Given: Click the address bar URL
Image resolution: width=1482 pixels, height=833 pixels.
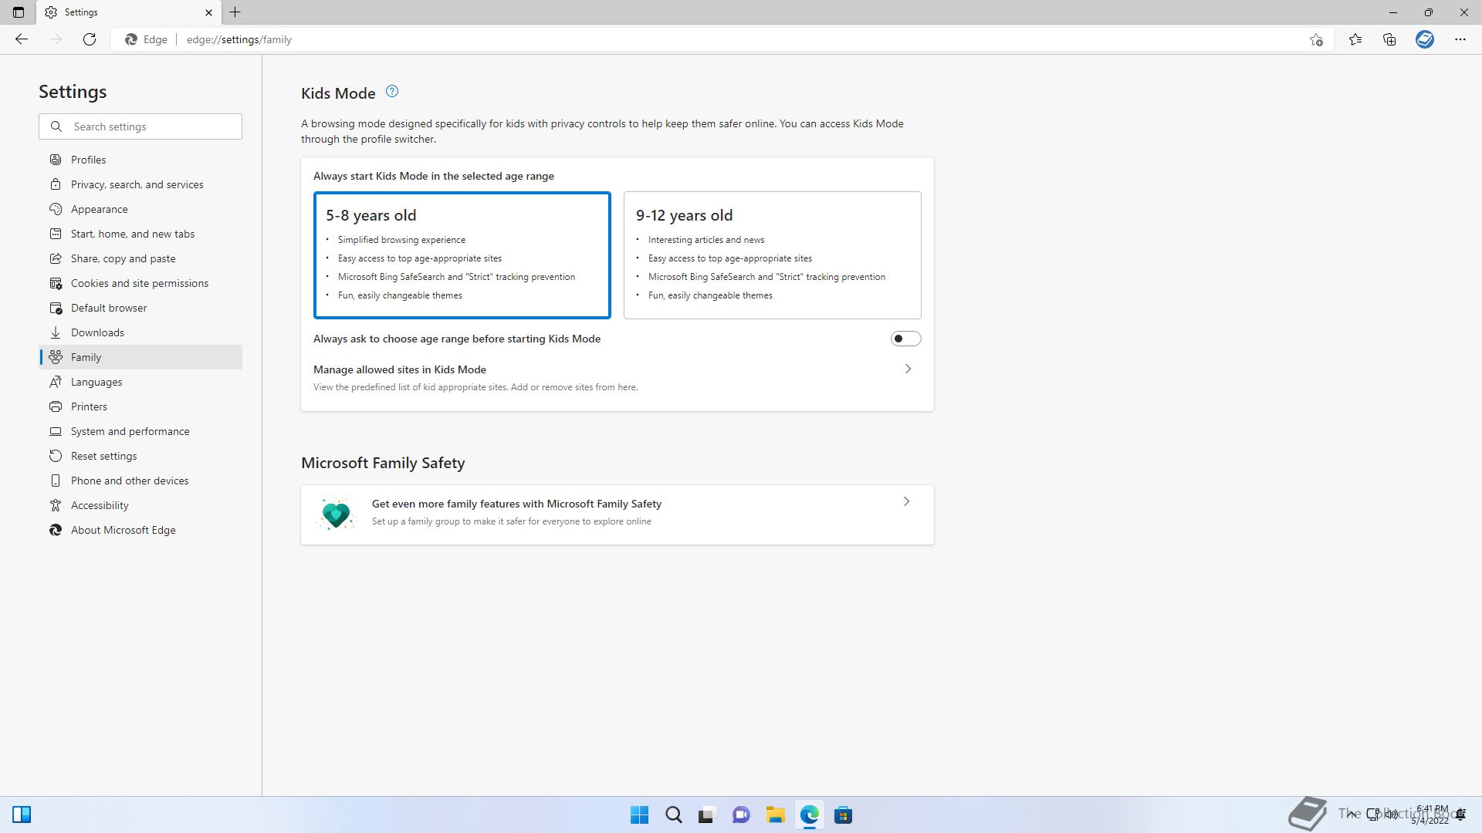Looking at the screenshot, I should (x=239, y=39).
